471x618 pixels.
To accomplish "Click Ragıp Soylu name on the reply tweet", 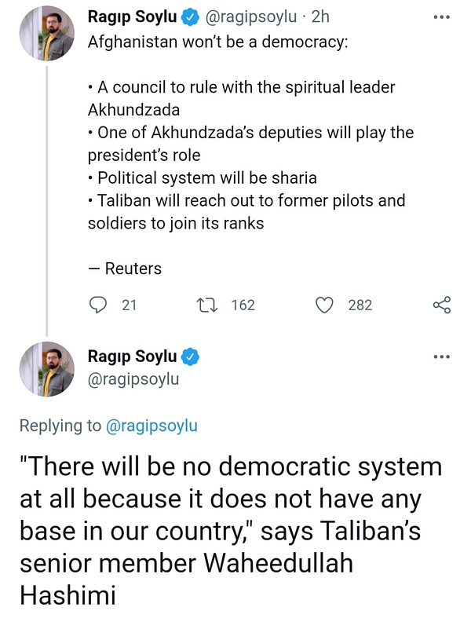I will pos(132,357).
